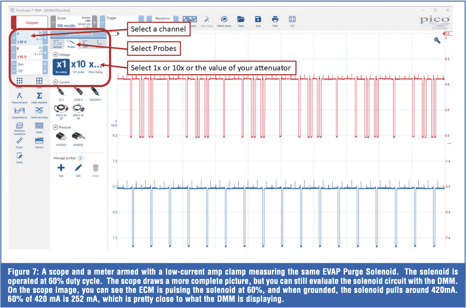Collapse the Current probes section
The width and height of the screenshot is (466, 308).
pos(56,82)
